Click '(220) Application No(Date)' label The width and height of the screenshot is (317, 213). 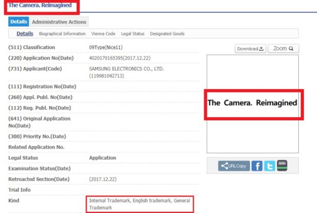pos(41,58)
